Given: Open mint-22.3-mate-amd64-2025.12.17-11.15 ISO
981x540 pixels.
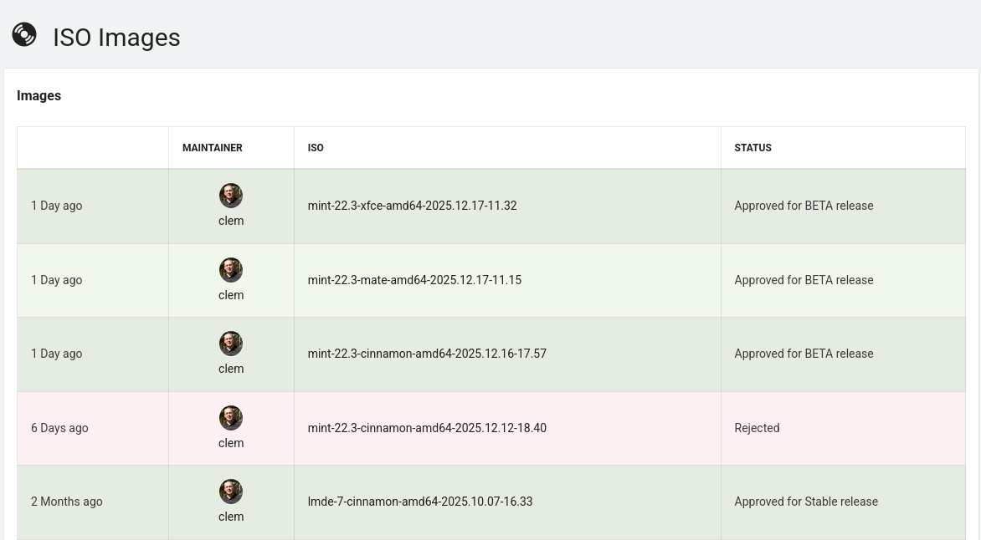Looking at the screenshot, I should tap(414, 280).
